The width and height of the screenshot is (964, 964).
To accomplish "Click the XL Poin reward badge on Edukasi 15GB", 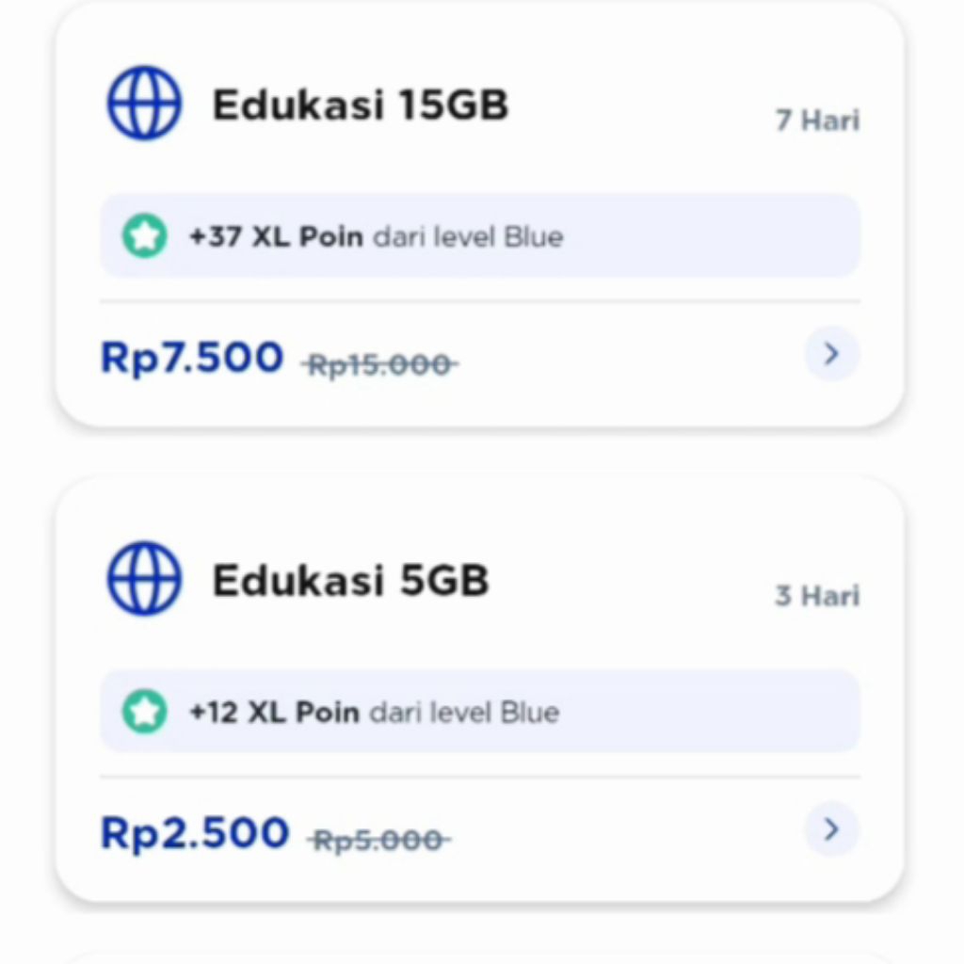I will 480,237.
